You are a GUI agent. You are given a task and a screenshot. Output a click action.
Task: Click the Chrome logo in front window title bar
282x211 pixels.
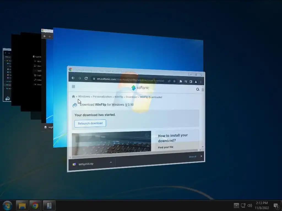[70, 70]
